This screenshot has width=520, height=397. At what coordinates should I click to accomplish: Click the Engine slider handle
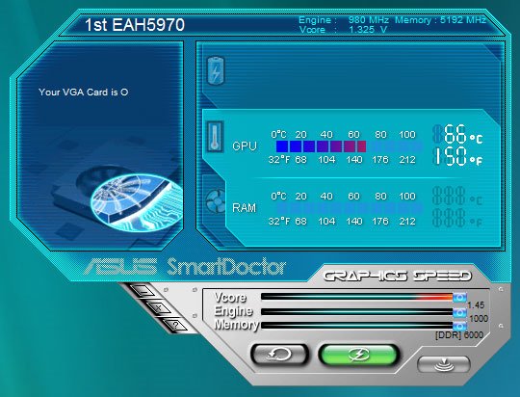pyautogui.click(x=459, y=312)
